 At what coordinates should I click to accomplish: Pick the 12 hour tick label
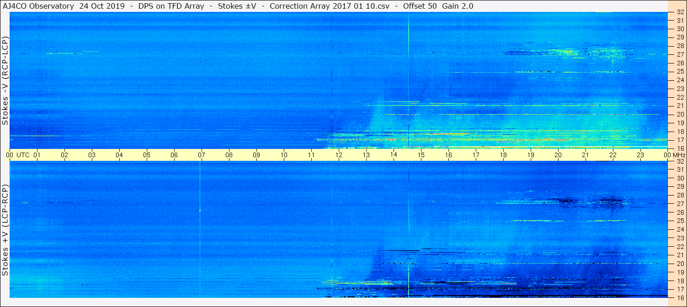pos(339,155)
